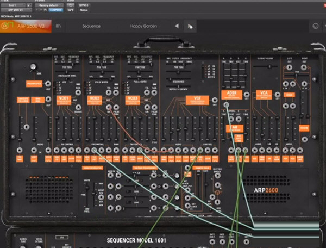Open the factory default preset dropdown
Screen dimensions: 326x248
[x=49, y=5]
